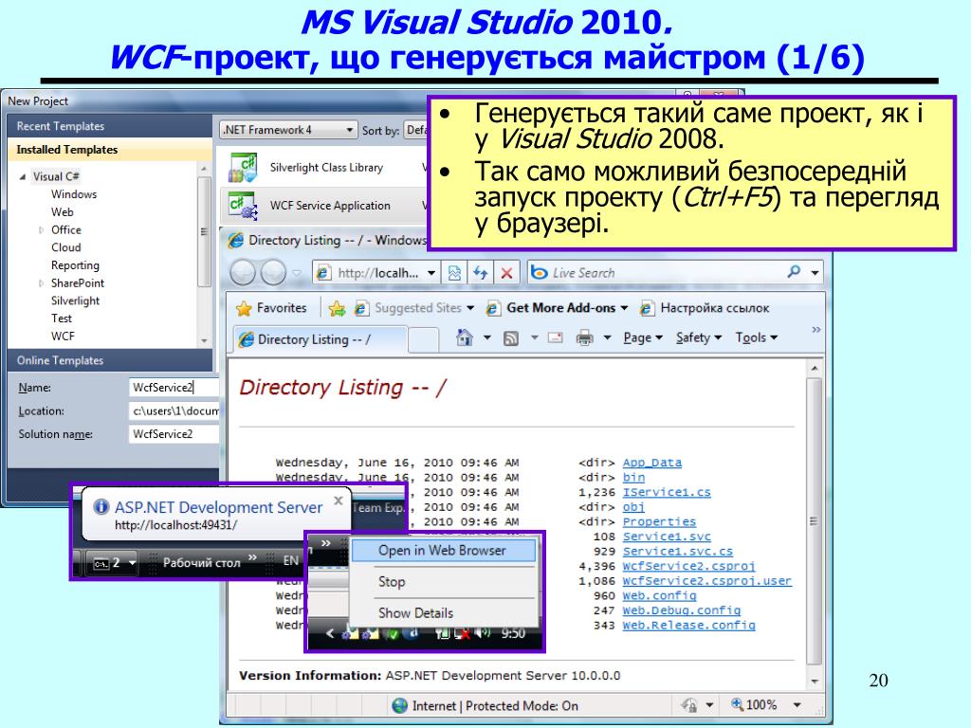Choose Open in Web Browser from context menu
Screen dimensions: 971x728
pyautogui.click(x=443, y=551)
